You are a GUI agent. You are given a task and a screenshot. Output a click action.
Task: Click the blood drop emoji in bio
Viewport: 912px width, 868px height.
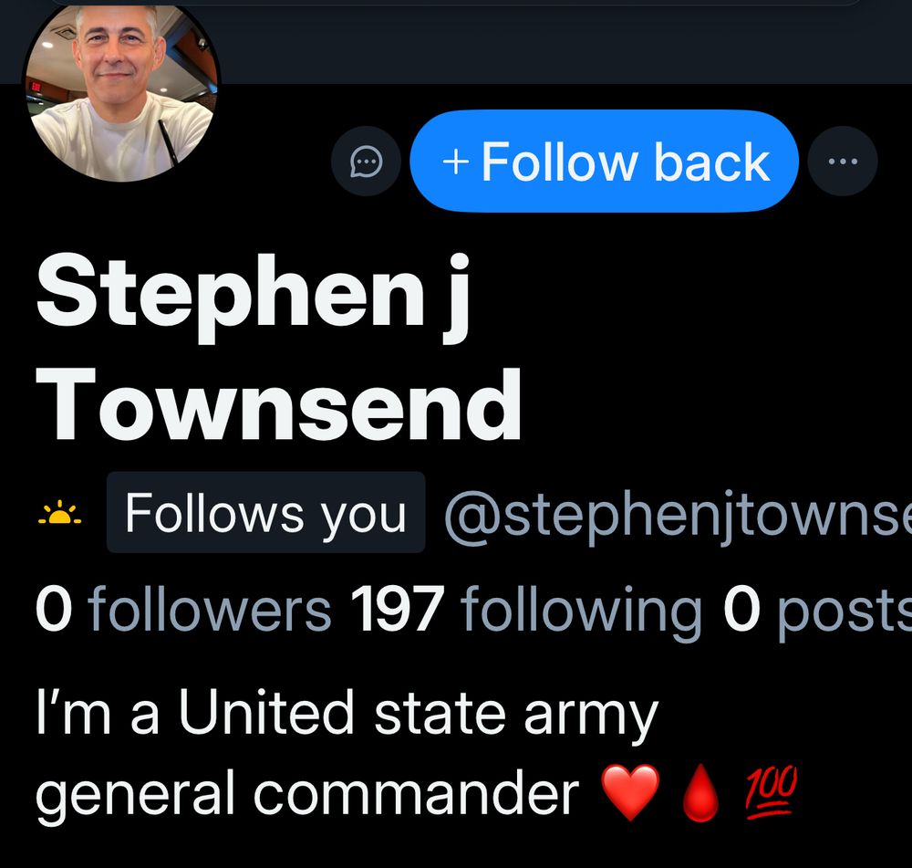tap(700, 792)
